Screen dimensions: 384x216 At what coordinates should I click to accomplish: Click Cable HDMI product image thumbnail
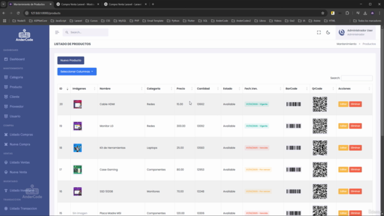click(77, 104)
